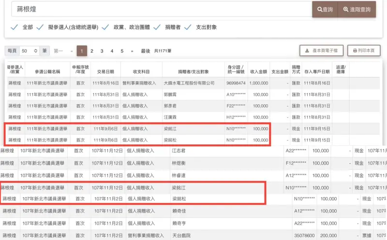
Task: Click 票據 in the 天台戲院 row
Action: 367,236
